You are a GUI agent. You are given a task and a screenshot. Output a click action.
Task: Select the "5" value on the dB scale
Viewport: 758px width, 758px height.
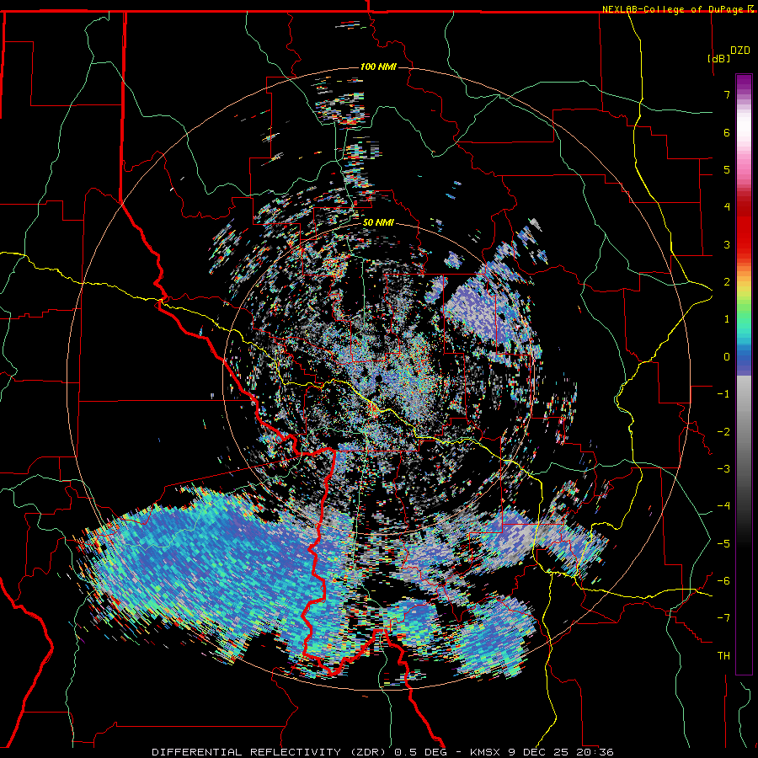[727, 169]
